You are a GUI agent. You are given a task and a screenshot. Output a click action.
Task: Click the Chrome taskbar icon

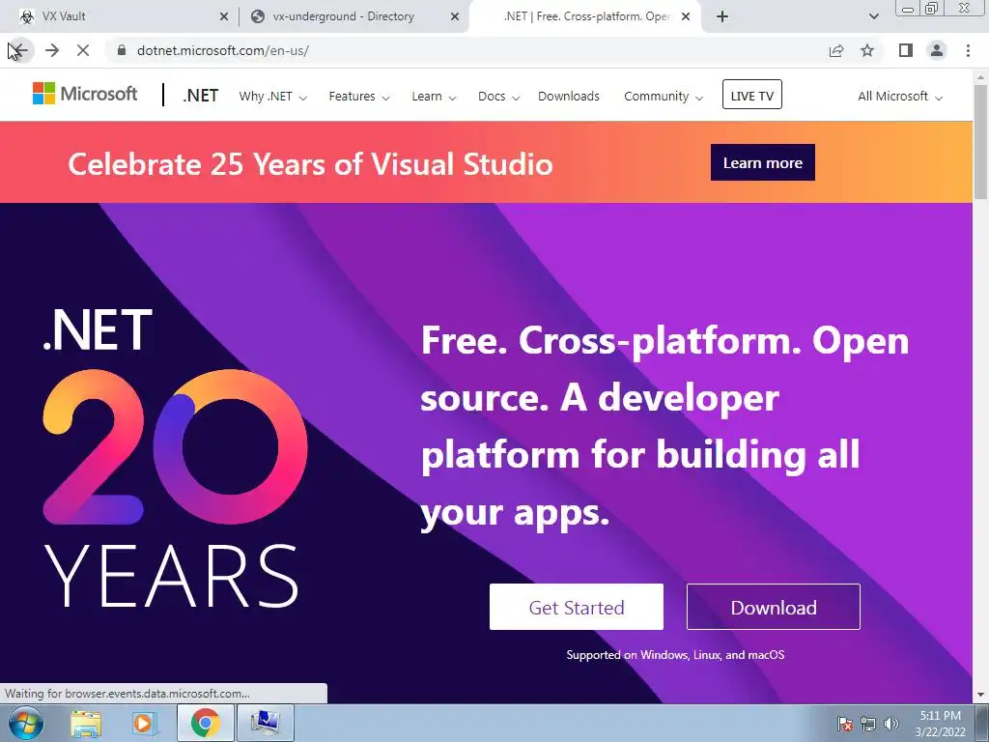pos(205,723)
